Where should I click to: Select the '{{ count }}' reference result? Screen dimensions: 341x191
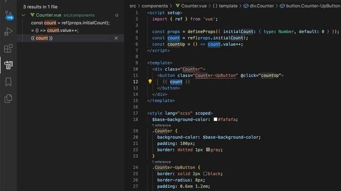[x=42, y=38]
